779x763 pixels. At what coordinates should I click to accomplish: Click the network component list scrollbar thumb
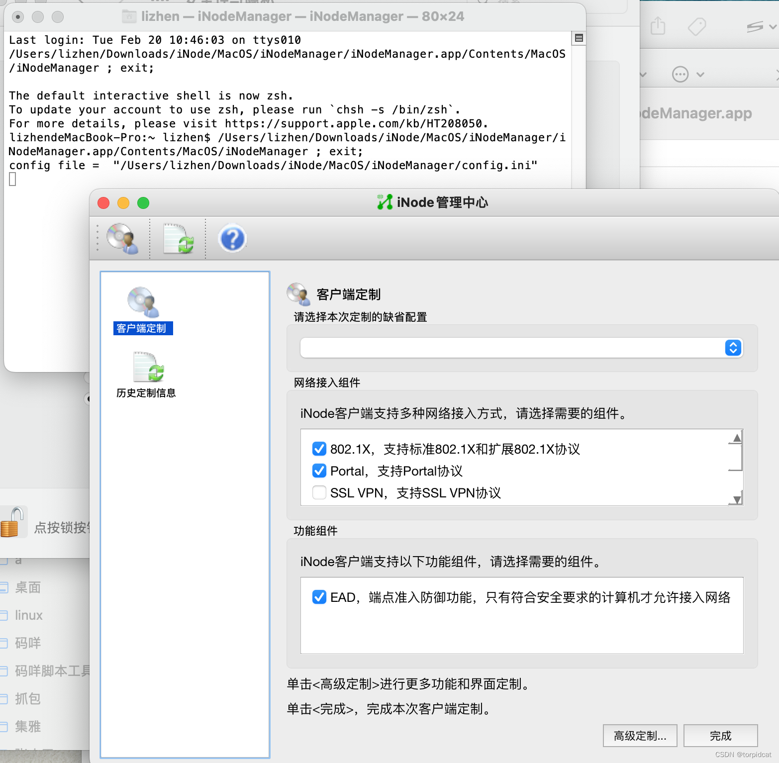(x=736, y=457)
